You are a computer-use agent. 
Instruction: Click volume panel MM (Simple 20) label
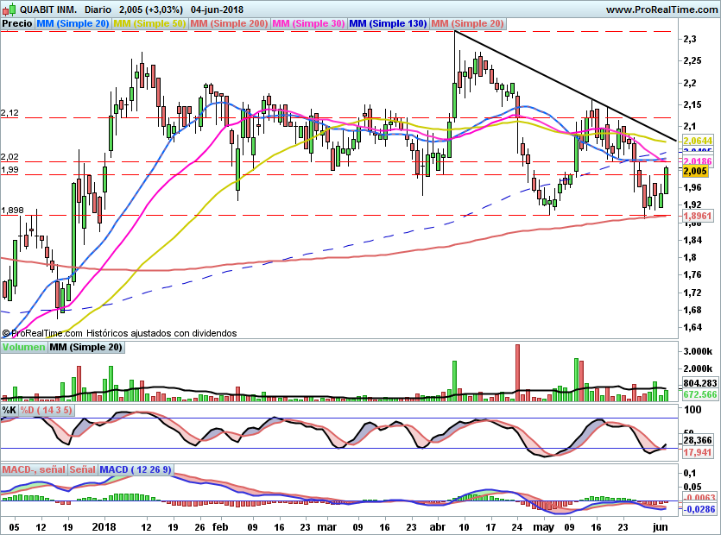tap(86, 347)
